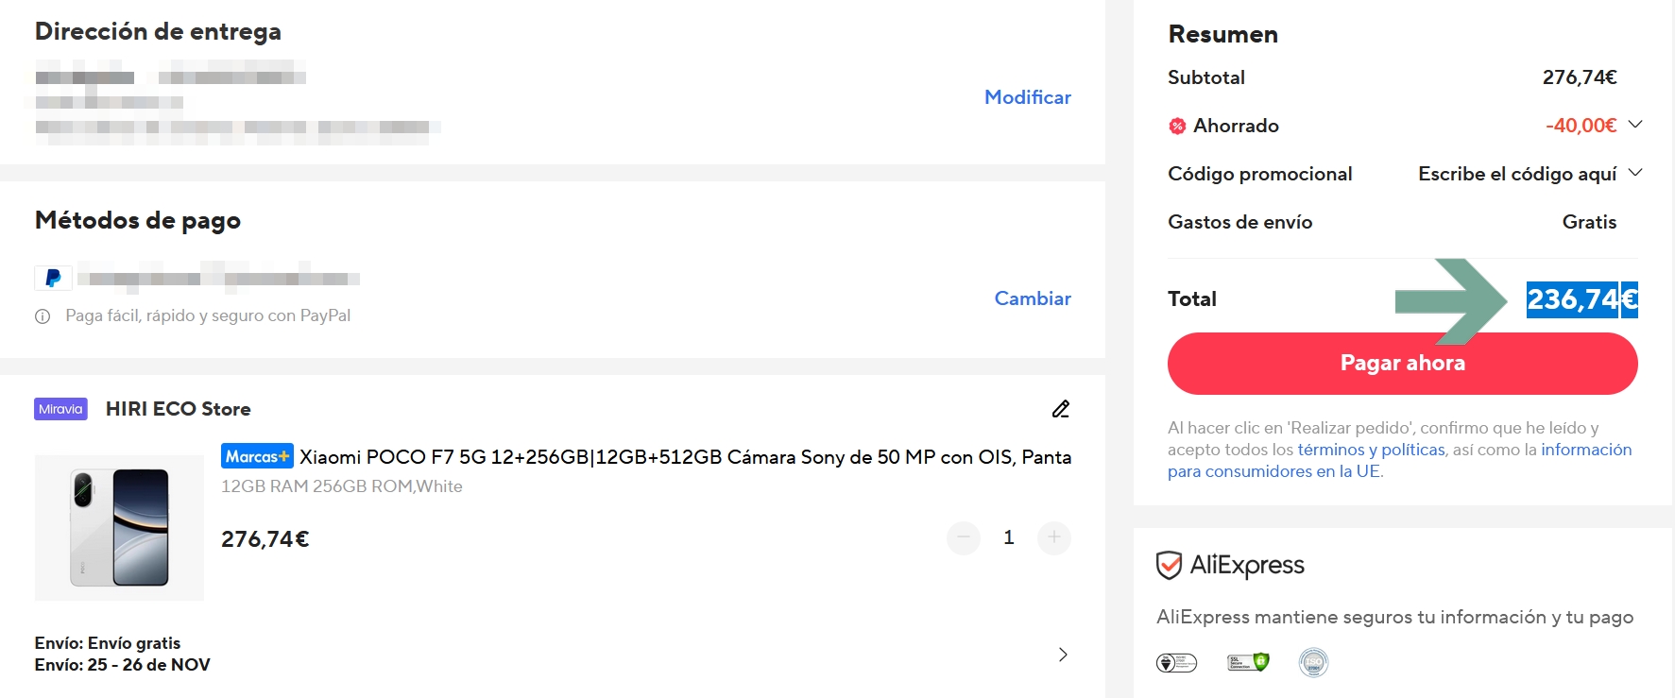The height and width of the screenshot is (698, 1675).
Task: Click the SSL secure connection badge
Action: 1247,662
